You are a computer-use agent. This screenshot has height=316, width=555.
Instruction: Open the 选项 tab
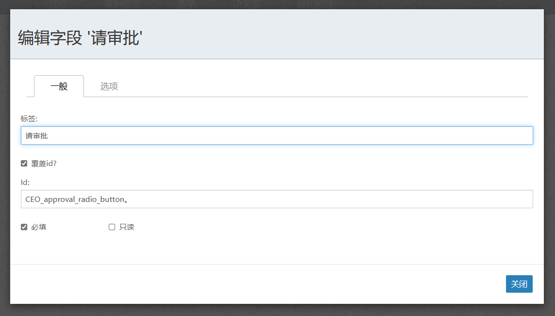pyautogui.click(x=109, y=86)
